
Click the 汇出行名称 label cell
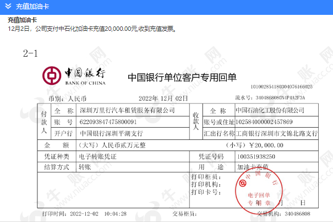219,133
